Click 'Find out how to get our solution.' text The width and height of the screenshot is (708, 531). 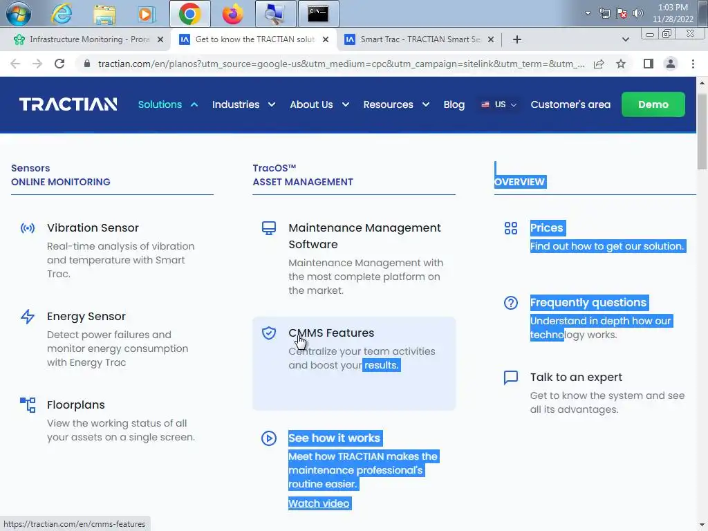click(x=607, y=247)
